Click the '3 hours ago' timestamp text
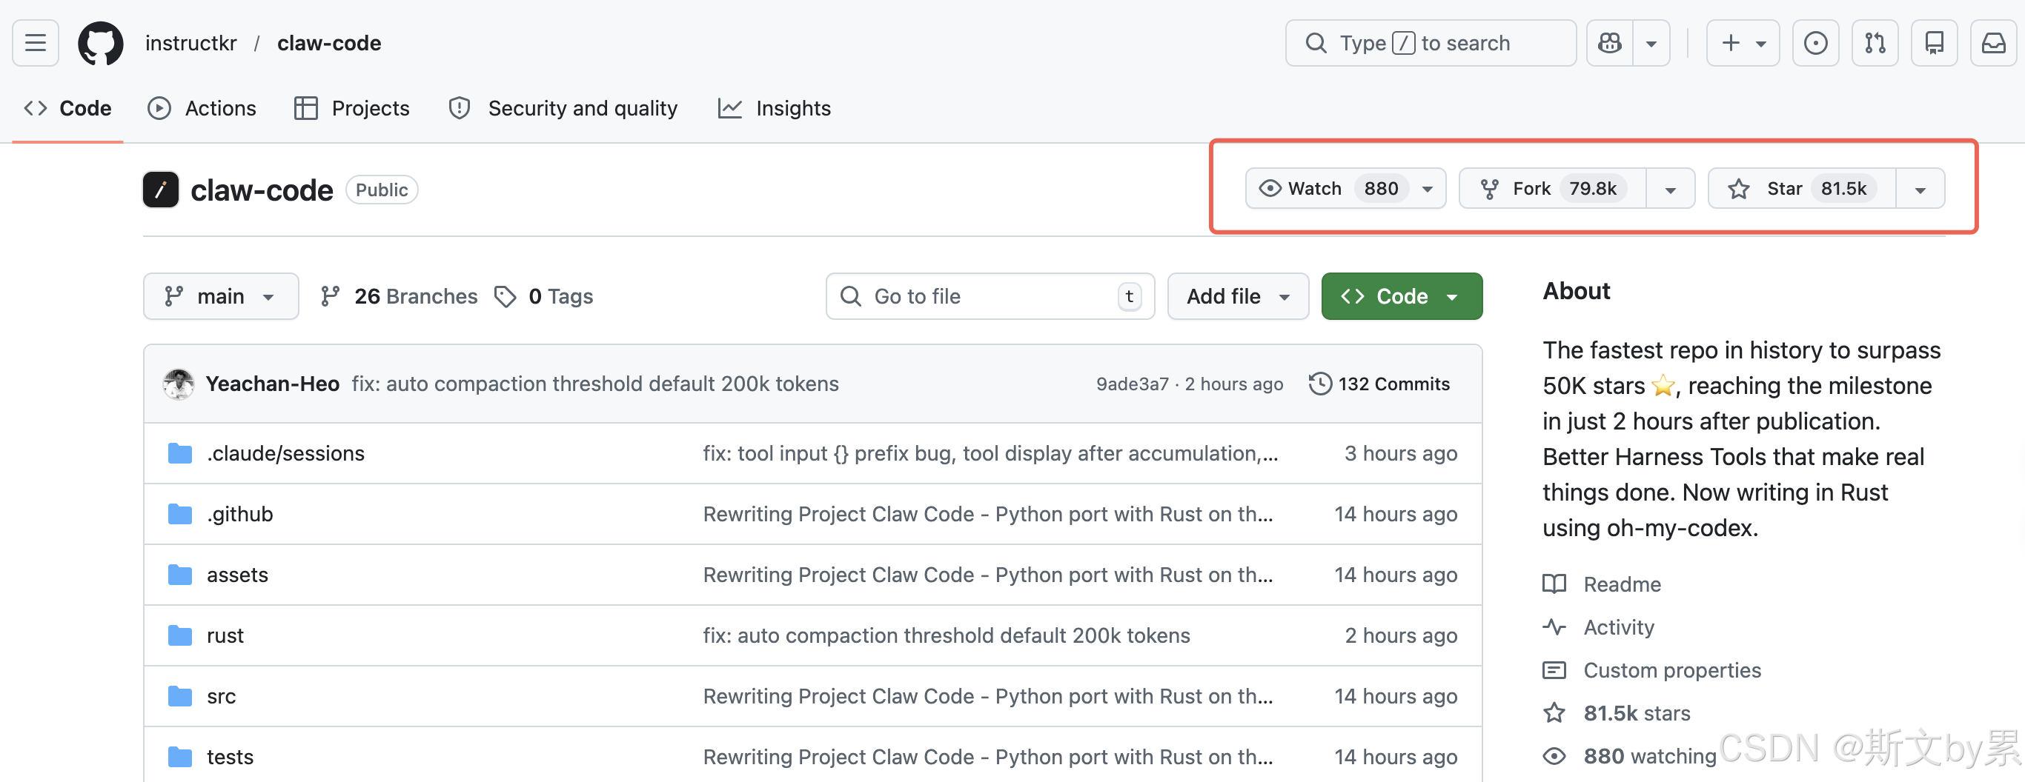2025x782 pixels. 1401,453
